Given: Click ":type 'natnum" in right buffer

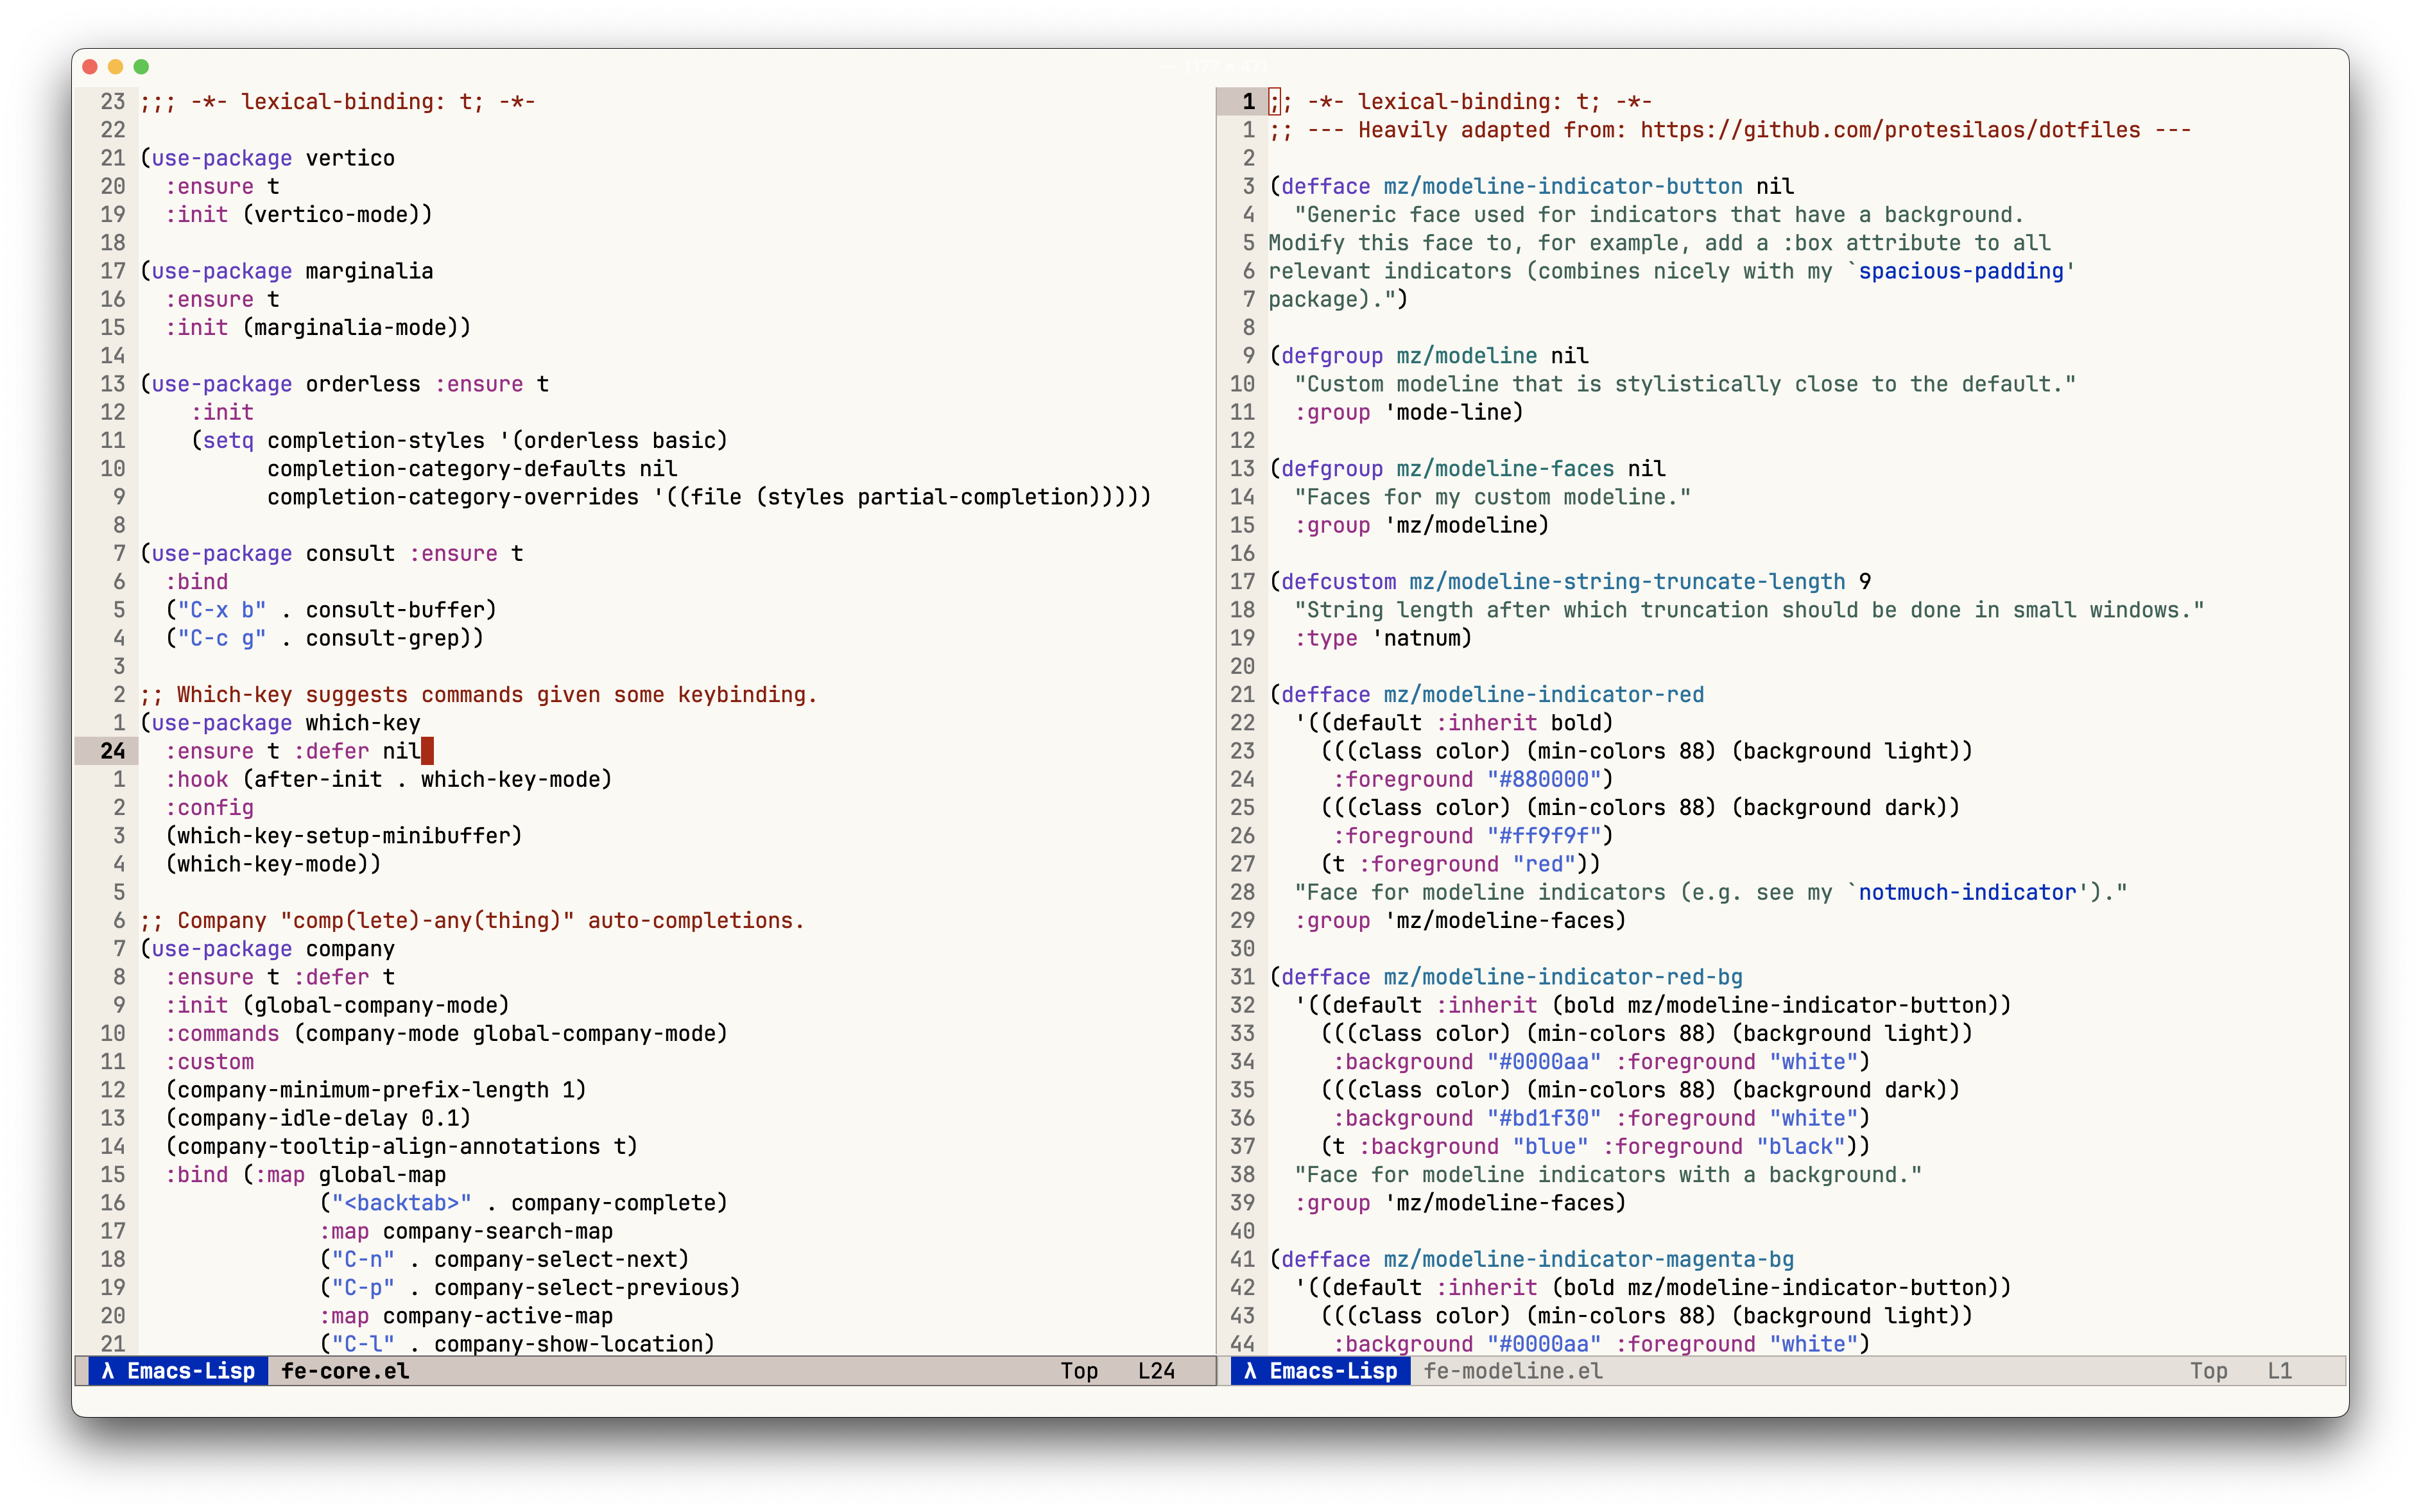Looking at the screenshot, I should pyautogui.click(x=1383, y=638).
